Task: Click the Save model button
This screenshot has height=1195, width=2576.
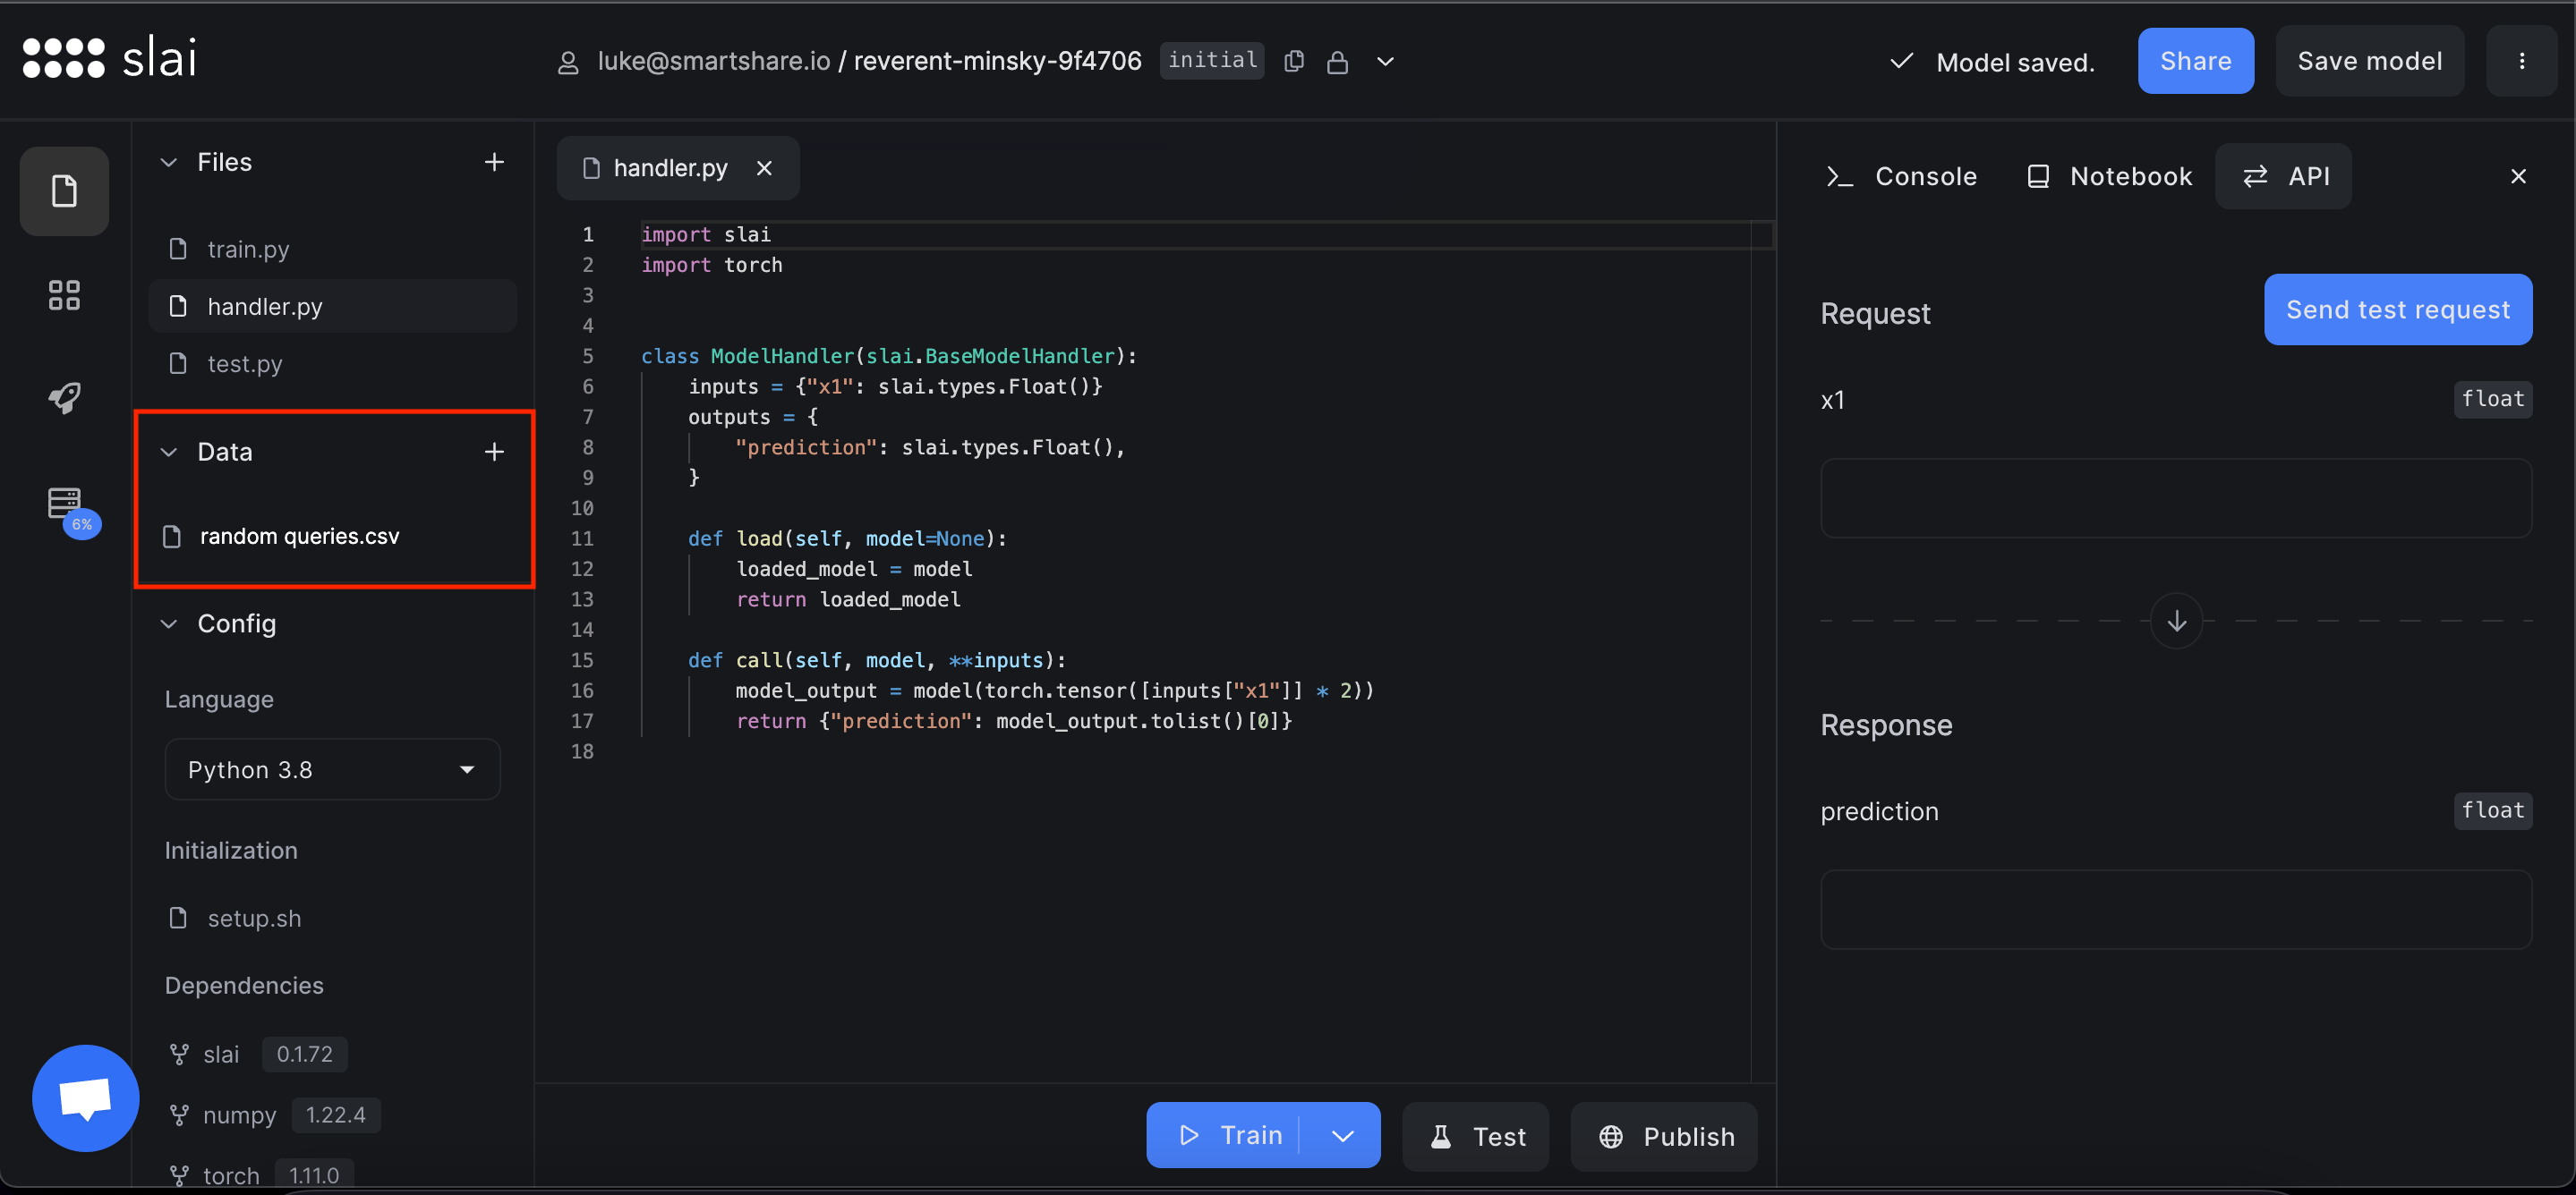Action: click(x=2369, y=61)
